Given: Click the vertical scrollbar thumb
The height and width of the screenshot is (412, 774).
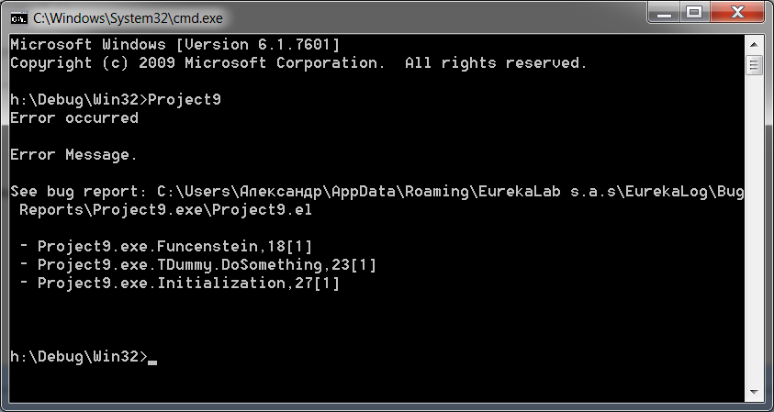Looking at the screenshot, I should pos(754,64).
